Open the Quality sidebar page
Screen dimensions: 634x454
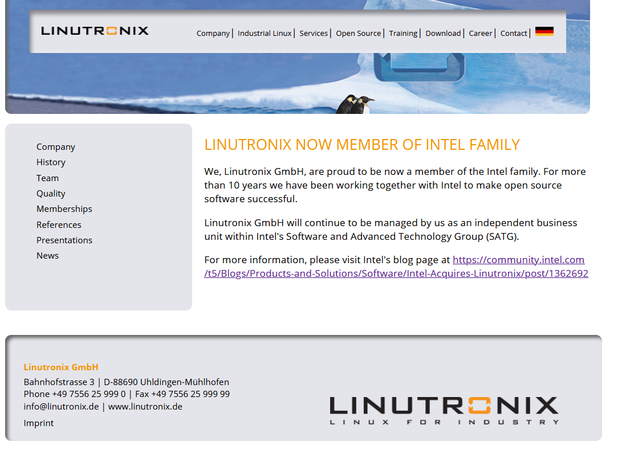(x=51, y=193)
